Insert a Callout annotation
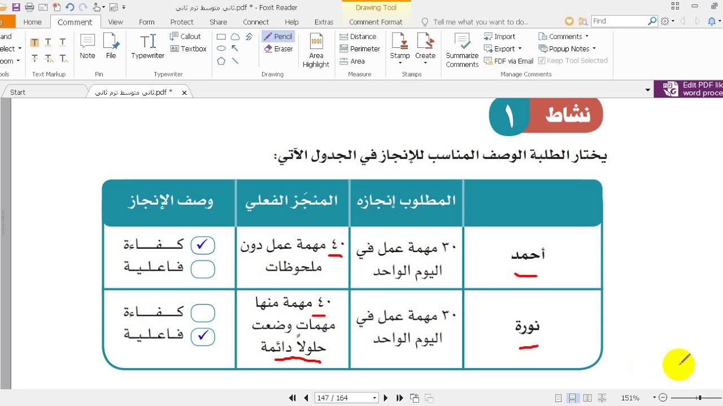Image resolution: width=723 pixels, height=406 pixels. tap(185, 37)
